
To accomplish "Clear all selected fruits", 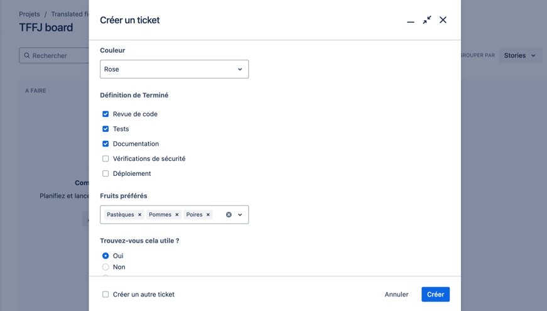I will [x=229, y=215].
